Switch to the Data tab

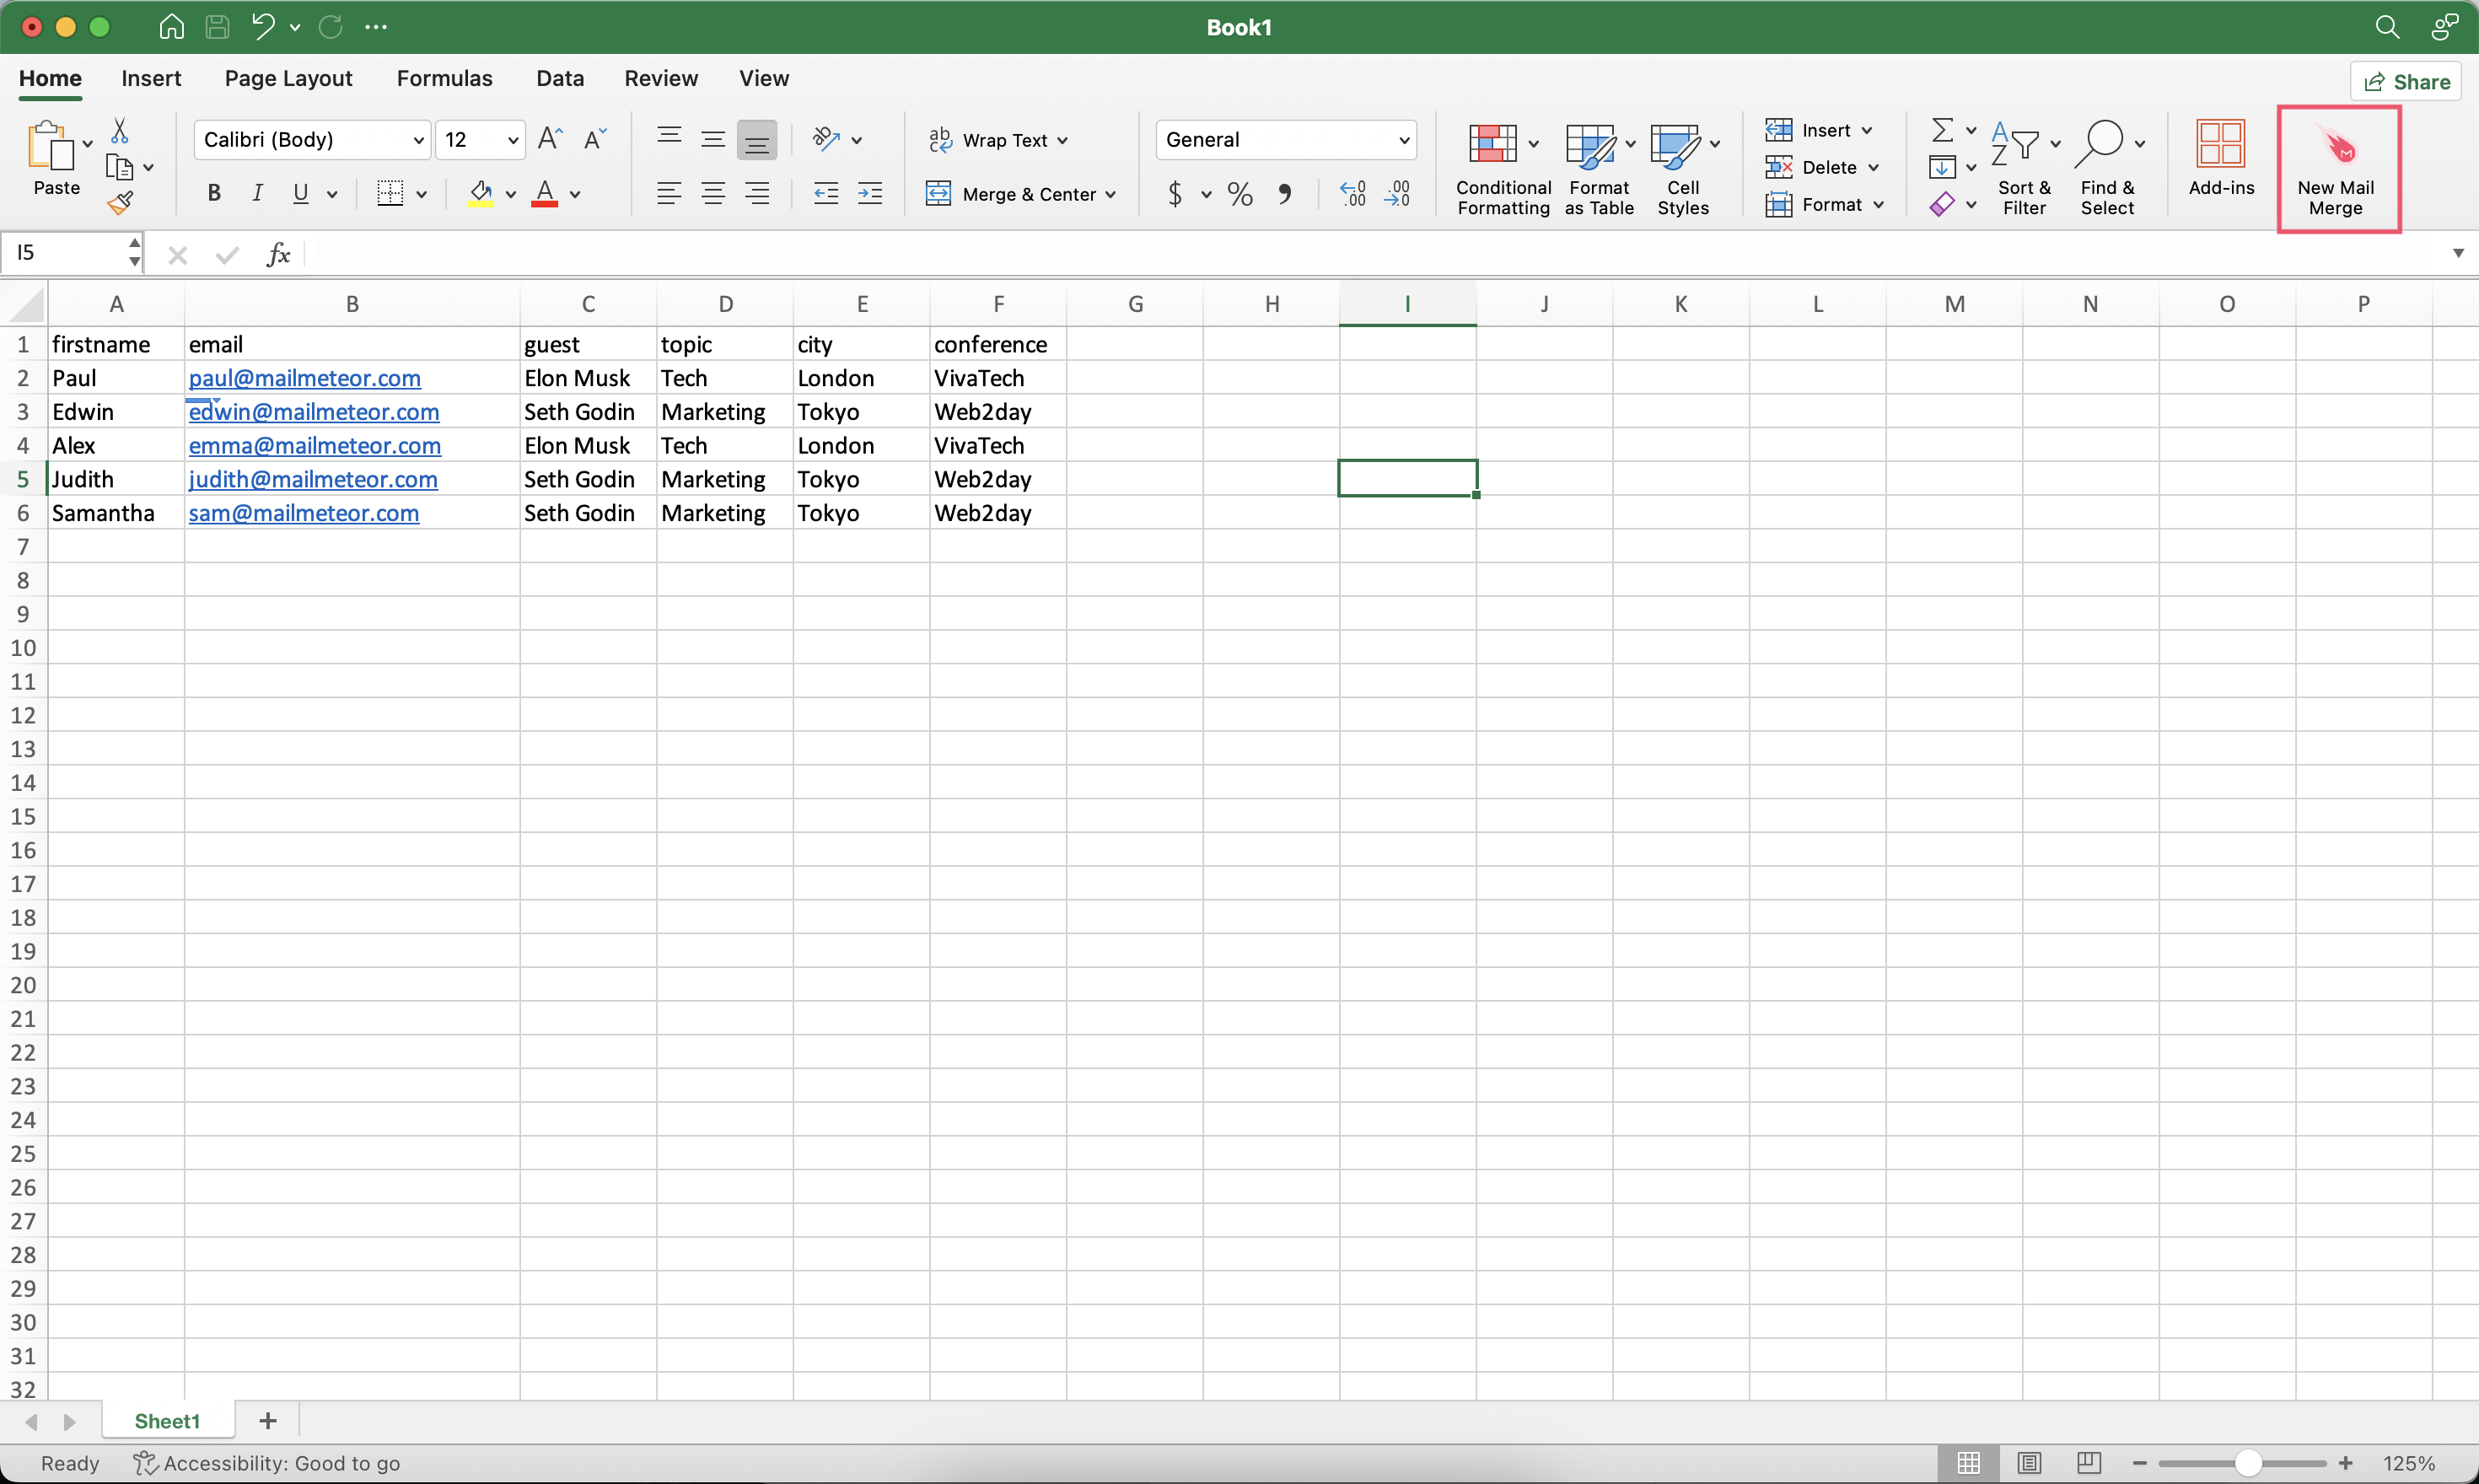[x=560, y=78]
